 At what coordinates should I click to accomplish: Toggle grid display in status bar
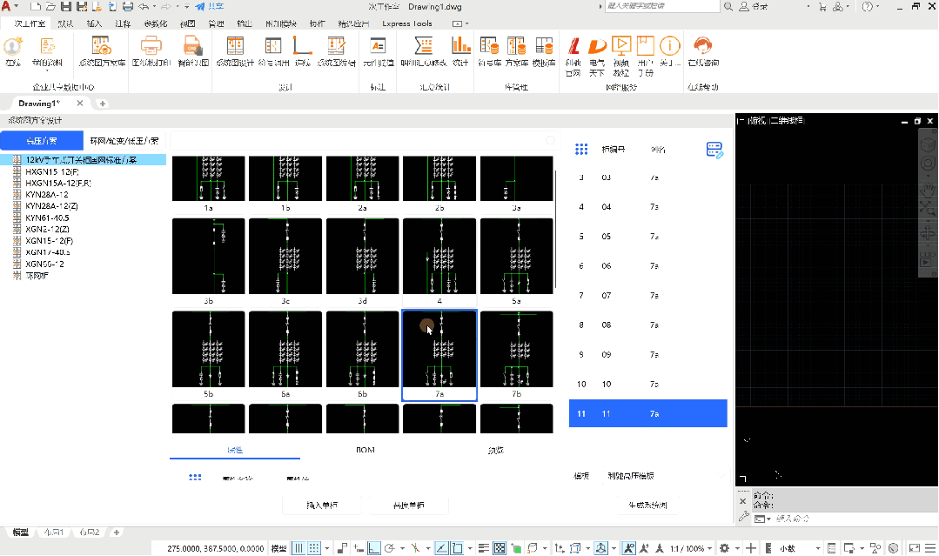(298, 548)
